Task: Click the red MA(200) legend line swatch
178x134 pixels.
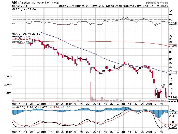Action: point(13,39)
